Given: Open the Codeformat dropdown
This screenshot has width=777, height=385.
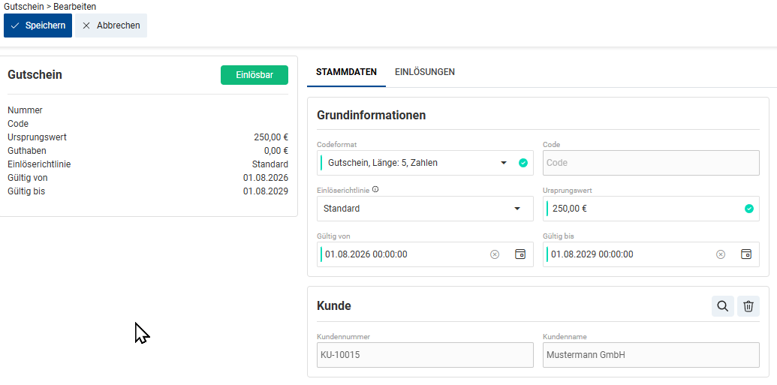Looking at the screenshot, I should 425,163.
